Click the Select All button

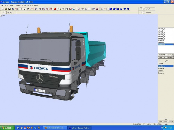tap(162, 57)
